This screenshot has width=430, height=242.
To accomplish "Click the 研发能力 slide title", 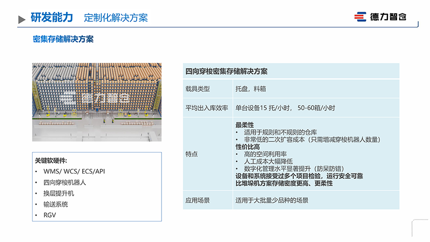I will [52, 18].
